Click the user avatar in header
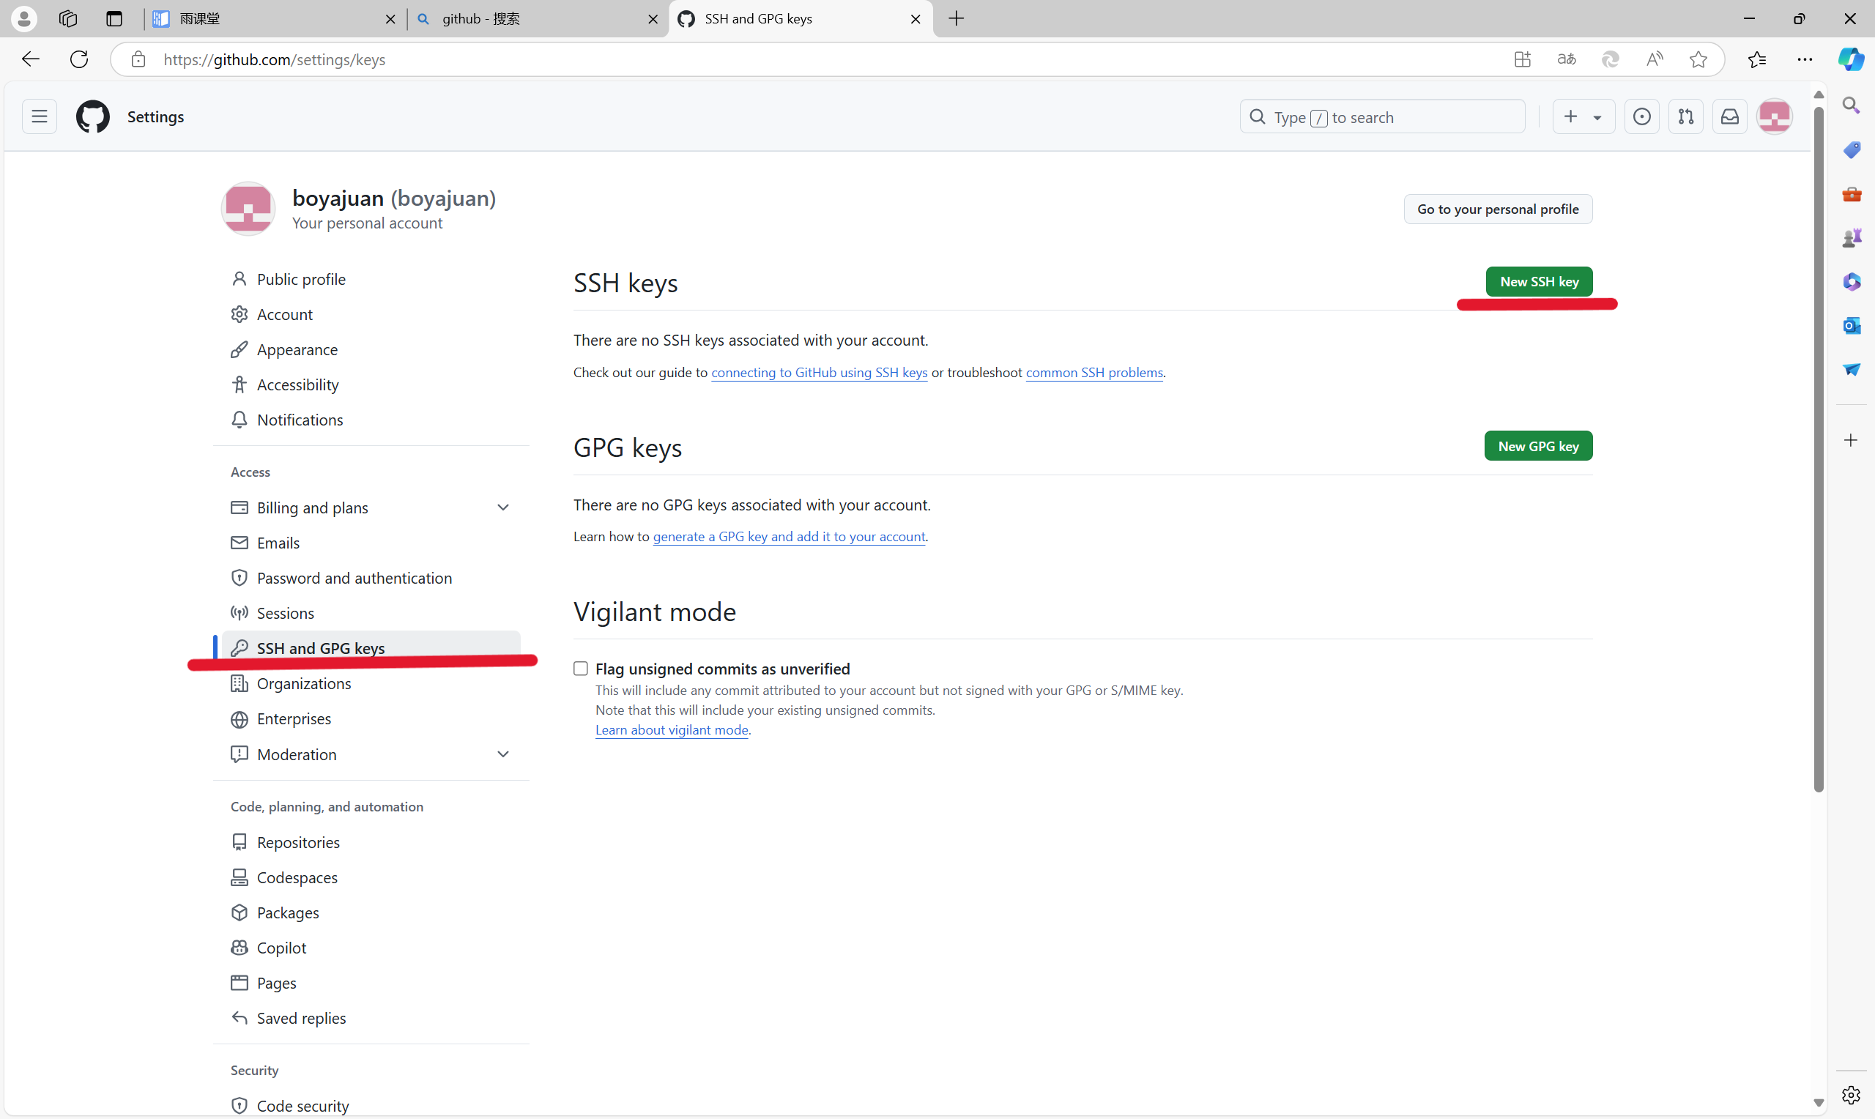The image size is (1875, 1119). point(1774,117)
